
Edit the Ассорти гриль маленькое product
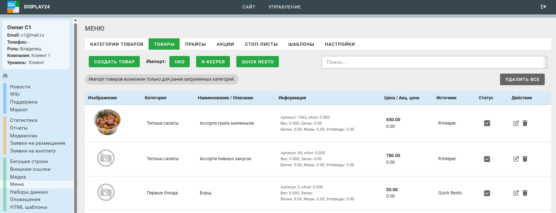[x=516, y=123]
